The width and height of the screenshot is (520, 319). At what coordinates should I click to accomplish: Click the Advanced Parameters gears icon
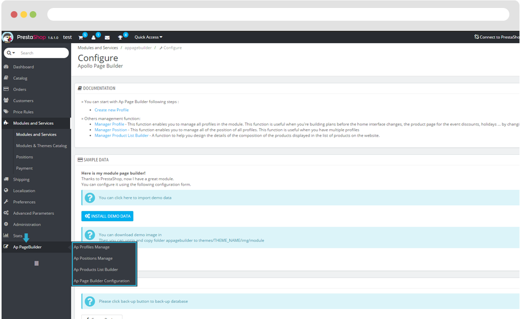tap(6, 213)
